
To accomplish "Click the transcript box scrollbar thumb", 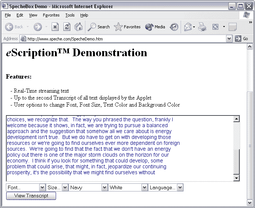I will click(236, 162).
